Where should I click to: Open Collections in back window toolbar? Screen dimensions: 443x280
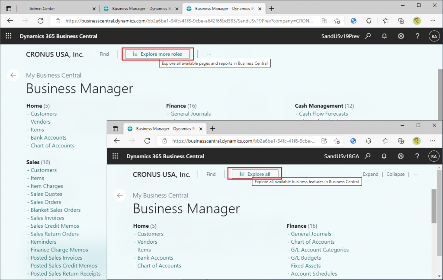click(401, 21)
